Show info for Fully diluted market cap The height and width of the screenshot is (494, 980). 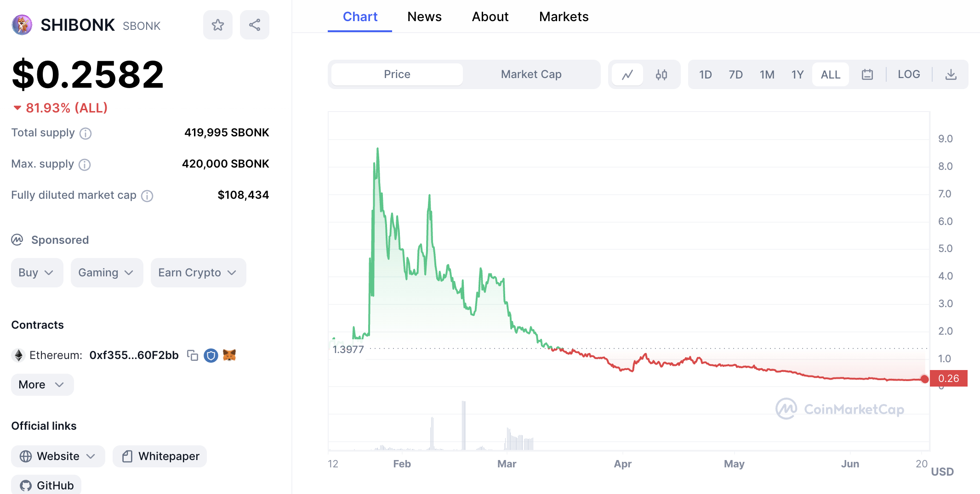[147, 196]
